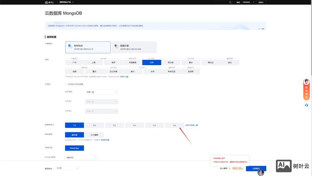Screen dimensions: 312x176
Task: Click total price 985.00 text
Action: coord(238,169)
